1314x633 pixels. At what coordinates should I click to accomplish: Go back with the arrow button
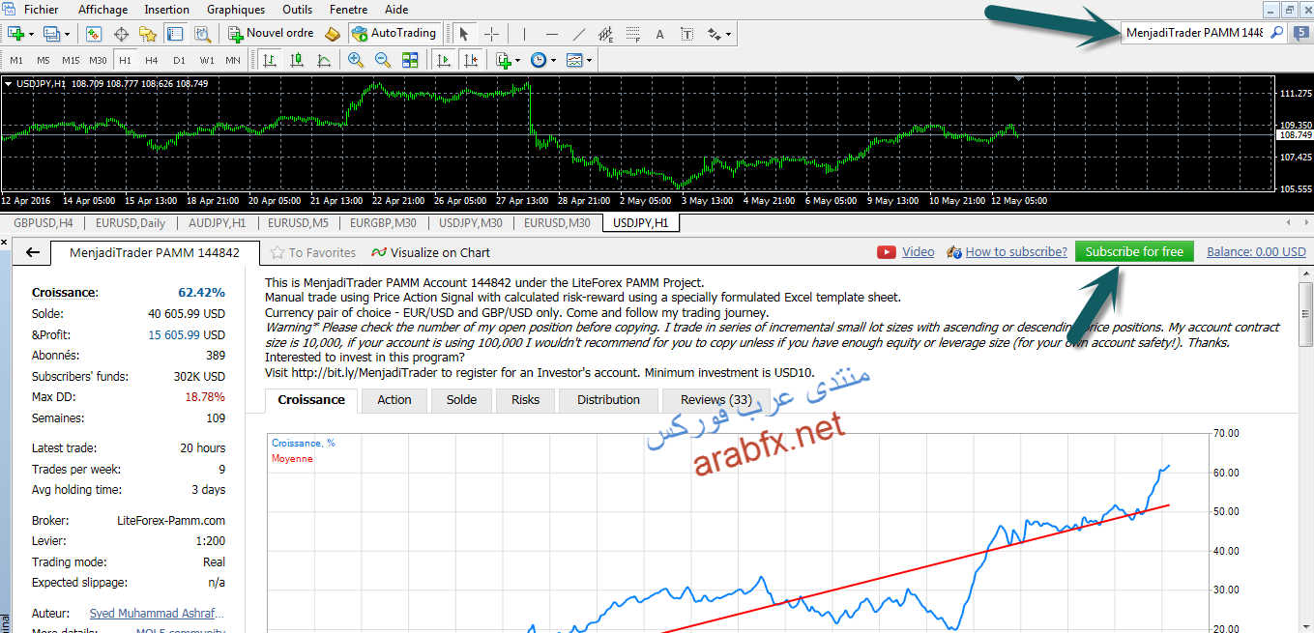(33, 253)
